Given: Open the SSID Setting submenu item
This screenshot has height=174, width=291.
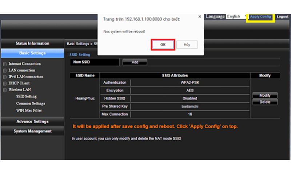Looking at the screenshot, I should [x=26, y=96].
